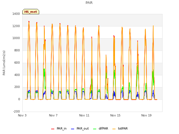The height and width of the screenshot is (134, 179).
Task: Click the Nov 15 x-axis tick label
Action: (115, 115)
